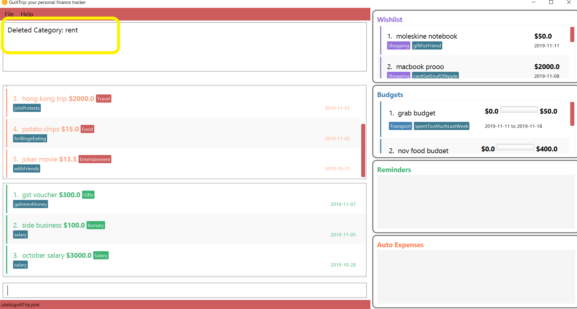Click the command input field
Screen dimensions: 577x309
(x=185, y=290)
